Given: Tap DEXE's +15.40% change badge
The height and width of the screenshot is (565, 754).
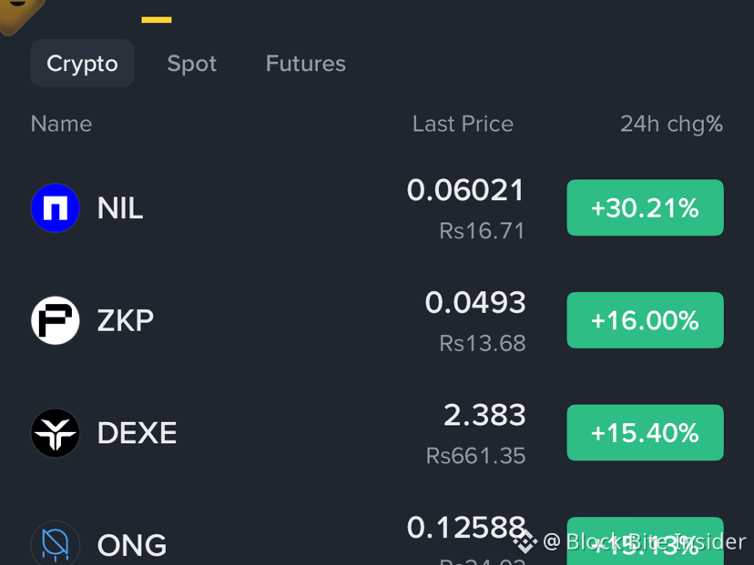Looking at the screenshot, I should coord(646,432).
